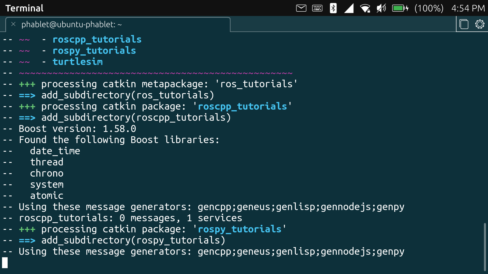Open the secured Wi-Fi network indicator

point(365,8)
